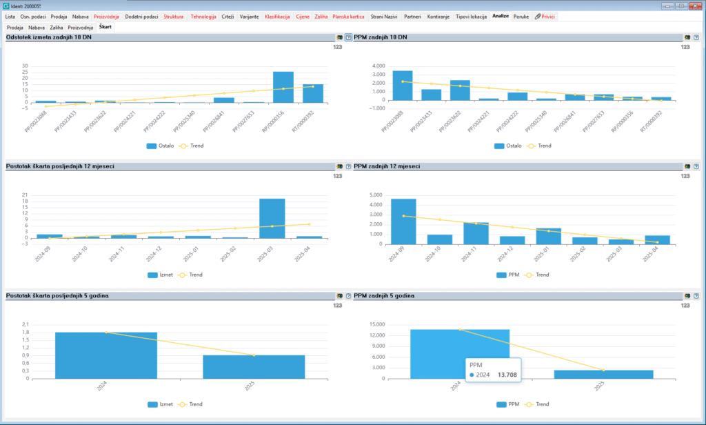
Task: Click help icon on PPM zadnjih 5 godina
Action: point(696,295)
